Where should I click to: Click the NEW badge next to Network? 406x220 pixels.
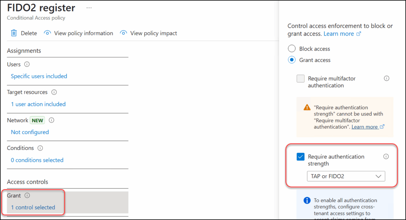(37, 120)
